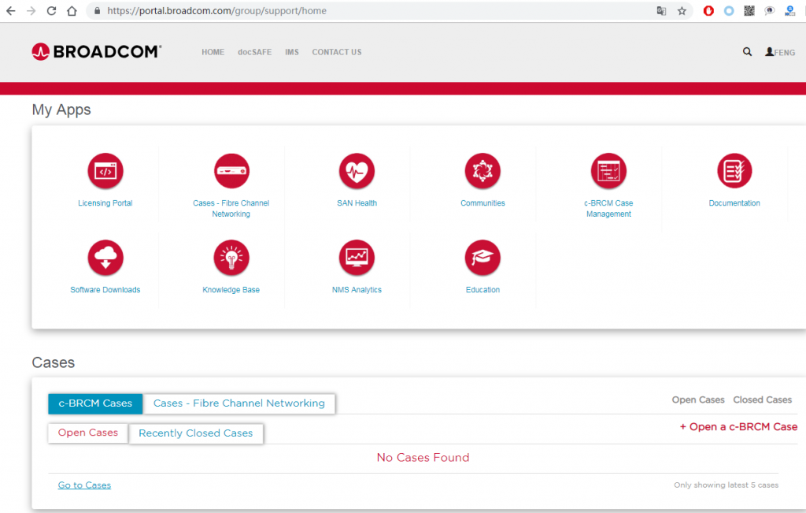Viewport: 806px width, 513px height.
Task: Click + Open a c-BRCM Case
Action: pyautogui.click(x=738, y=426)
